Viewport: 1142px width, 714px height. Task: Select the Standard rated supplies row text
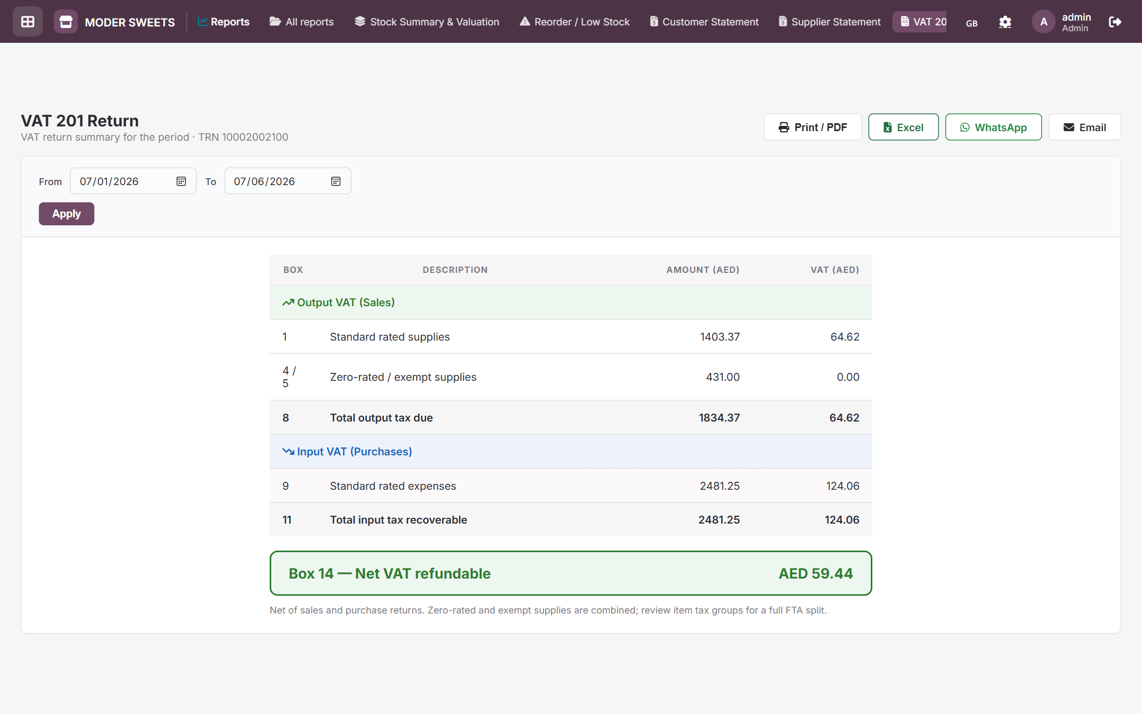[x=390, y=337]
